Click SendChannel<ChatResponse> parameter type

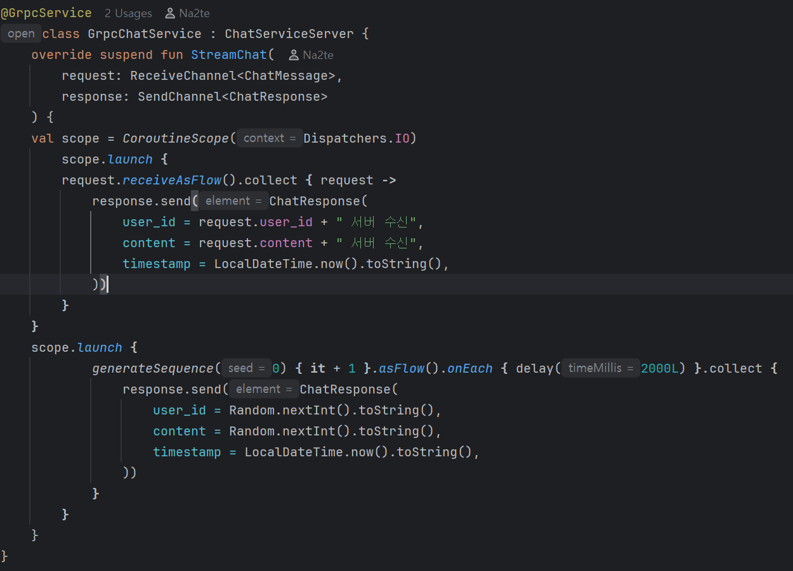232,97
